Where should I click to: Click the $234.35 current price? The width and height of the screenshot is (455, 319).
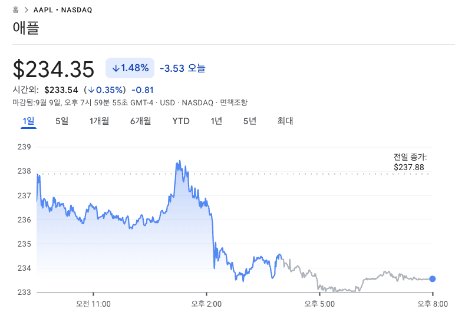pyautogui.click(x=54, y=69)
